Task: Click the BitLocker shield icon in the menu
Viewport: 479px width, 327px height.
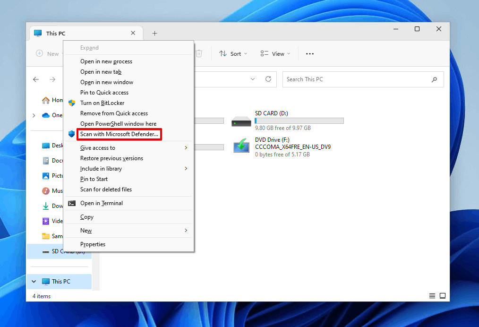Action: (72, 103)
